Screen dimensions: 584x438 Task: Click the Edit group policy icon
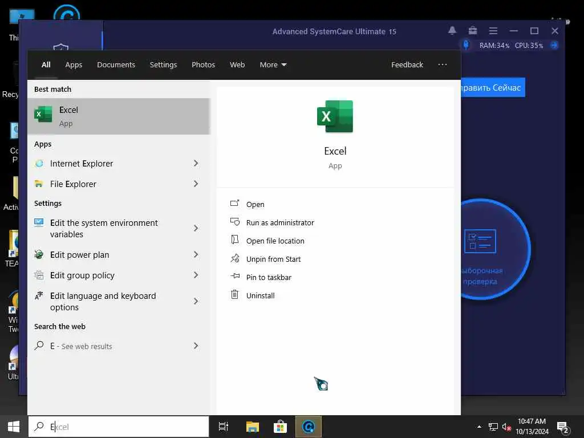click(39, 275)
